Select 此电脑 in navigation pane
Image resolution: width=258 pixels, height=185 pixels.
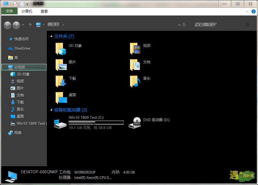click(24, 67)
